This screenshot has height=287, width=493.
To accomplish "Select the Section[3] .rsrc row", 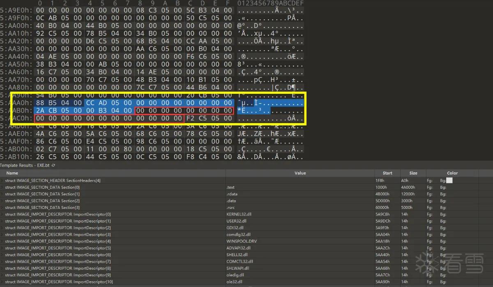I will [x=246, y=208].
